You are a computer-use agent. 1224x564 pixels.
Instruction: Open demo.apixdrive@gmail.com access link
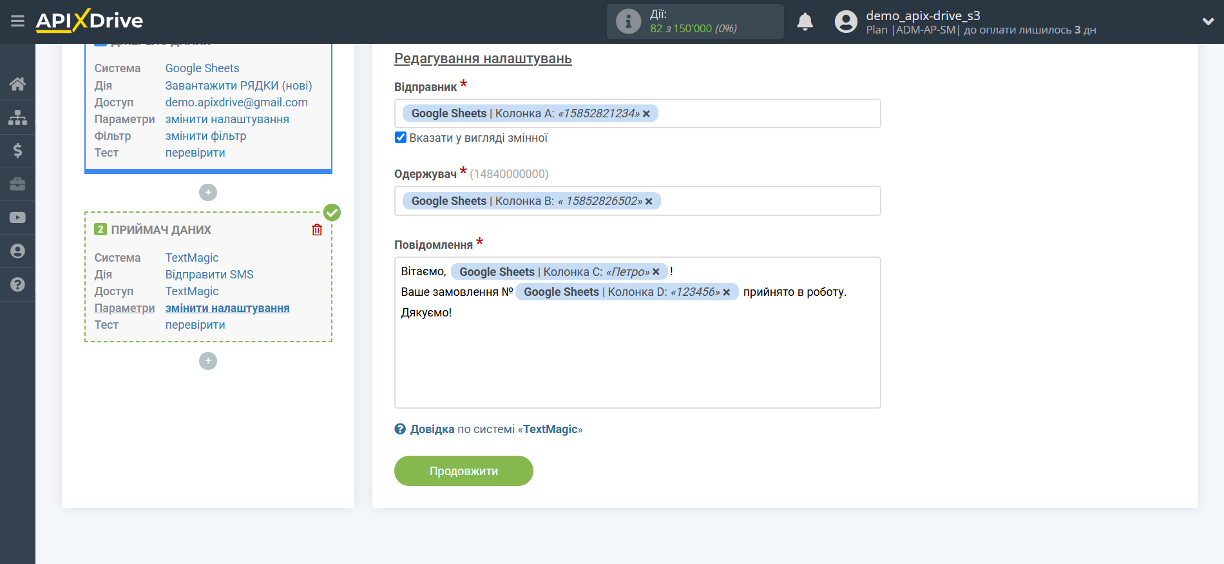[x=236, y=102]
